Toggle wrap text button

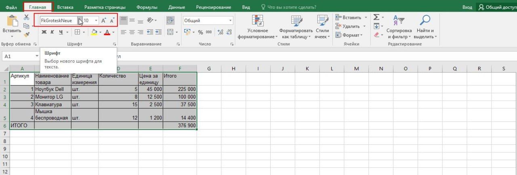coord(170,20)
